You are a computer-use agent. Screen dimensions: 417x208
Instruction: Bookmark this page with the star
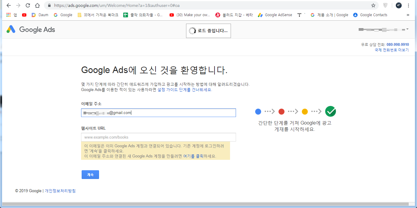click(373, 5)
